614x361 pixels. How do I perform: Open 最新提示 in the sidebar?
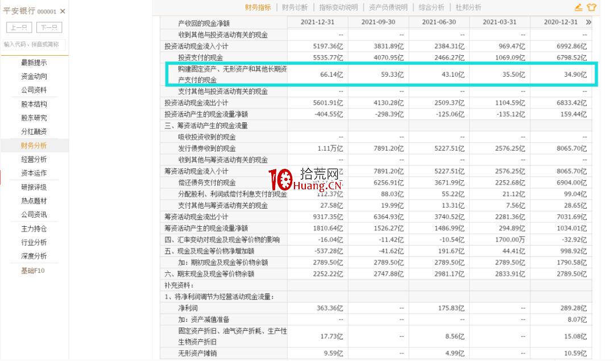34,63
